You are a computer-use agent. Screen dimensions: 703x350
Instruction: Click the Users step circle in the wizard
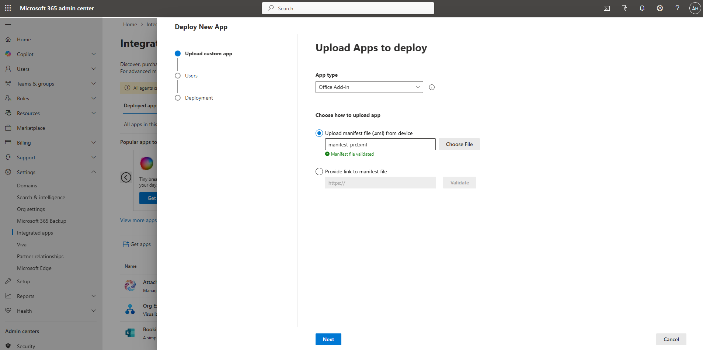[178, 76]
